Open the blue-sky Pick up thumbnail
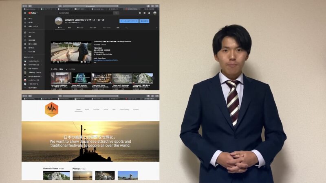The image size is (326, 183). [x=128, y=176]
